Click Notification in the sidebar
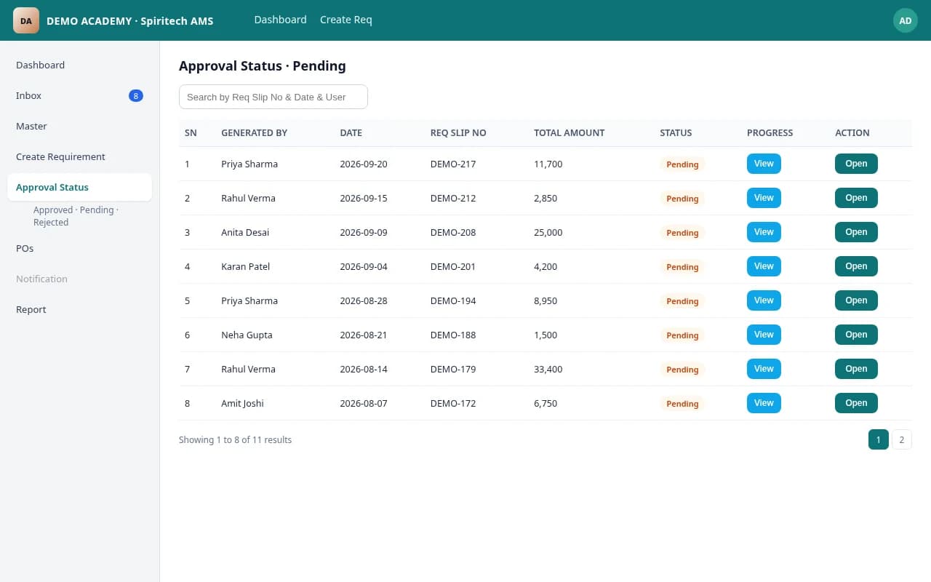Screen dimensions: 931x582 tap(79, 279)
